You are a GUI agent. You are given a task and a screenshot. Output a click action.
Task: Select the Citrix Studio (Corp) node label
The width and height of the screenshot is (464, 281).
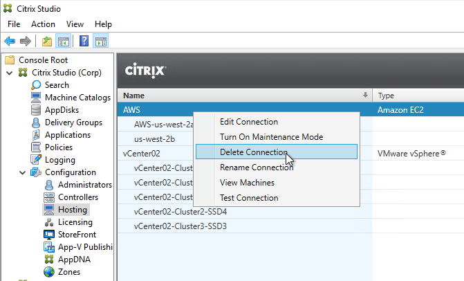pyautogui.click(x=66, y=73)
